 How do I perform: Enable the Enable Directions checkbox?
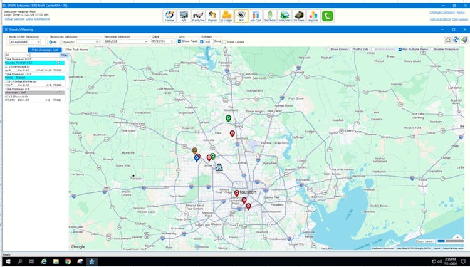432,50
